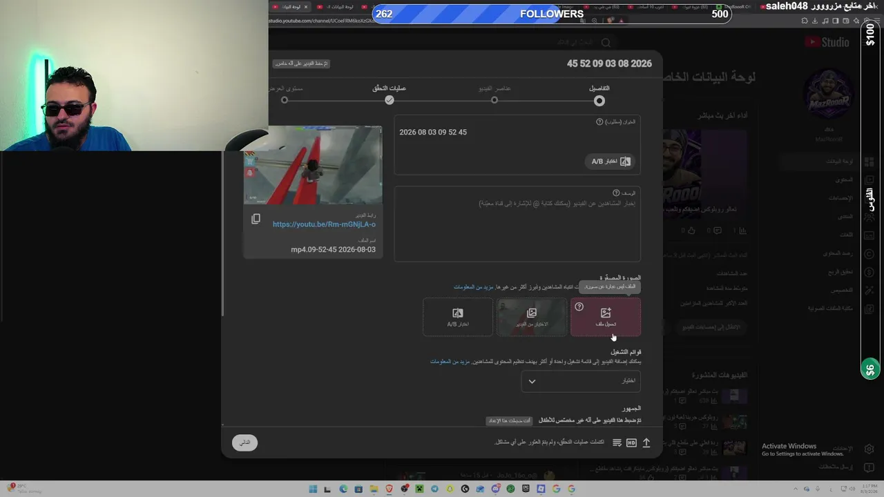Open Snapchat from the taskbar
The width and height of the screenshot is (884, 497).
[x=450, y=489]
